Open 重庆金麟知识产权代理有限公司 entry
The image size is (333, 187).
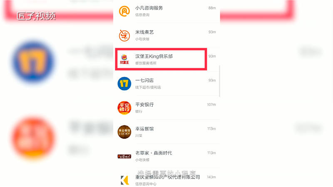tap(167, 180)
